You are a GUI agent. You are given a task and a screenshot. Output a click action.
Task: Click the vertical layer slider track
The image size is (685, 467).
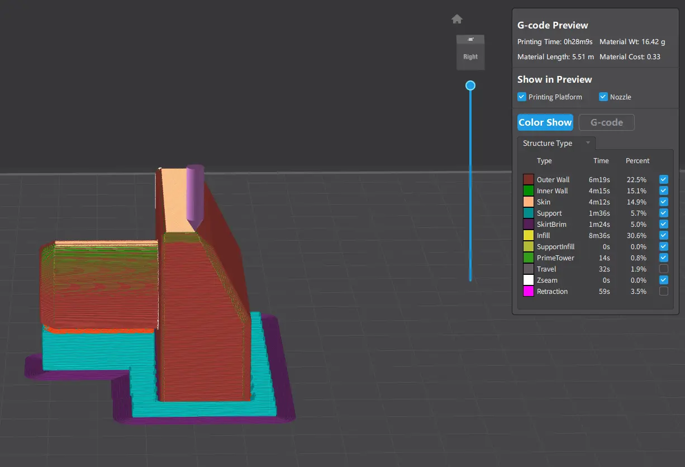click(x=470, y=184)
